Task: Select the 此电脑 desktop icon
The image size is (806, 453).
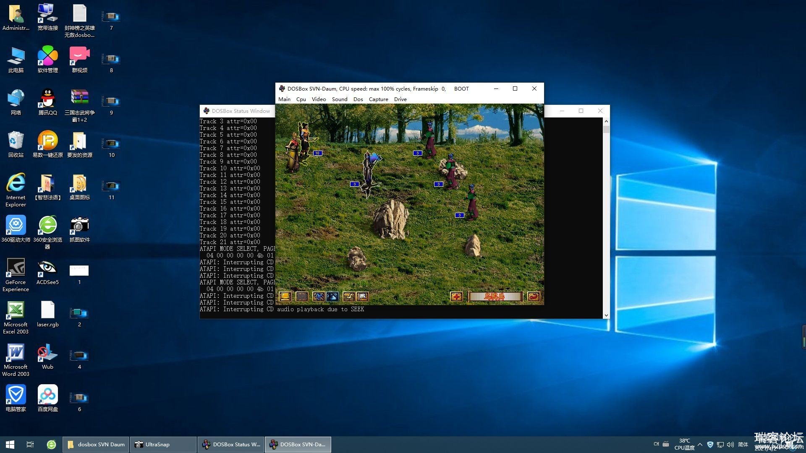Action: click(16, 60)
